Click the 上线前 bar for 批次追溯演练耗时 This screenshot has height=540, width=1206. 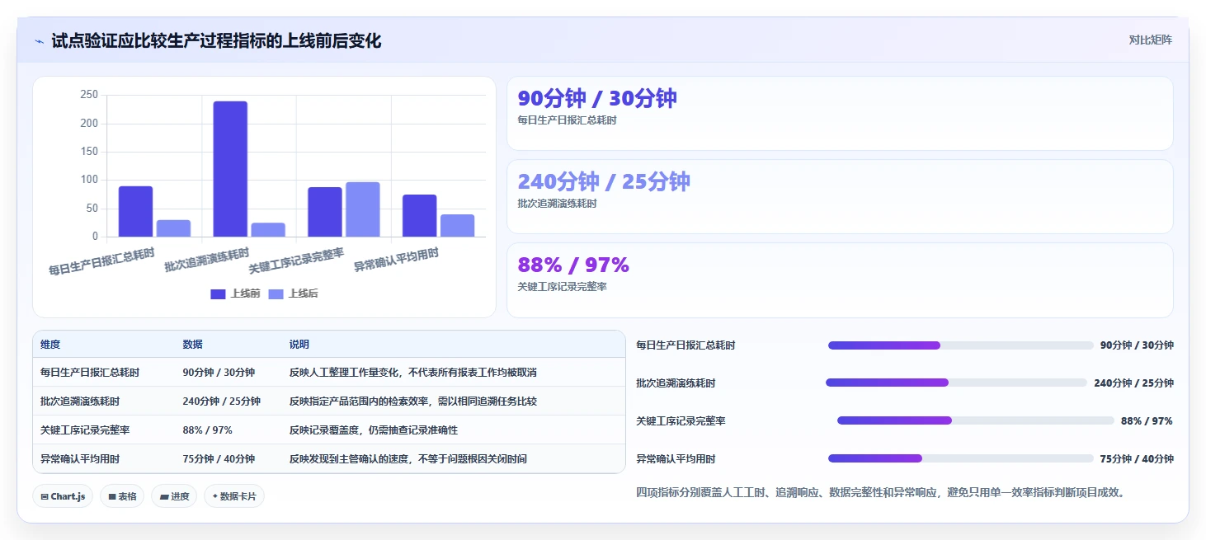230,169
